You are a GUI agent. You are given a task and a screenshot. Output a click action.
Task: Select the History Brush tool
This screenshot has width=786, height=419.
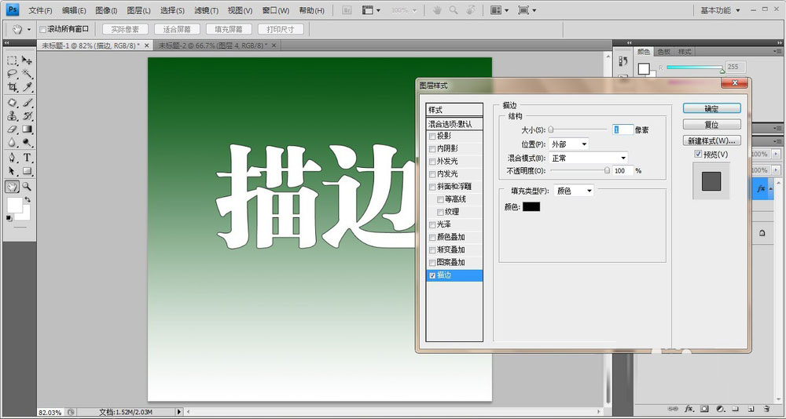click(27, 116)
